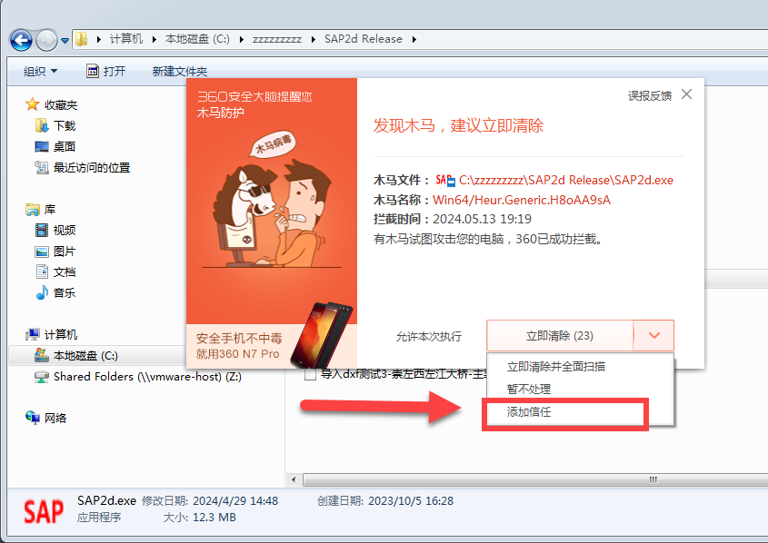Viewport: 768px width, 543px height.
Task: Open 桌面 in the favorites list
Action: (65, 147)
